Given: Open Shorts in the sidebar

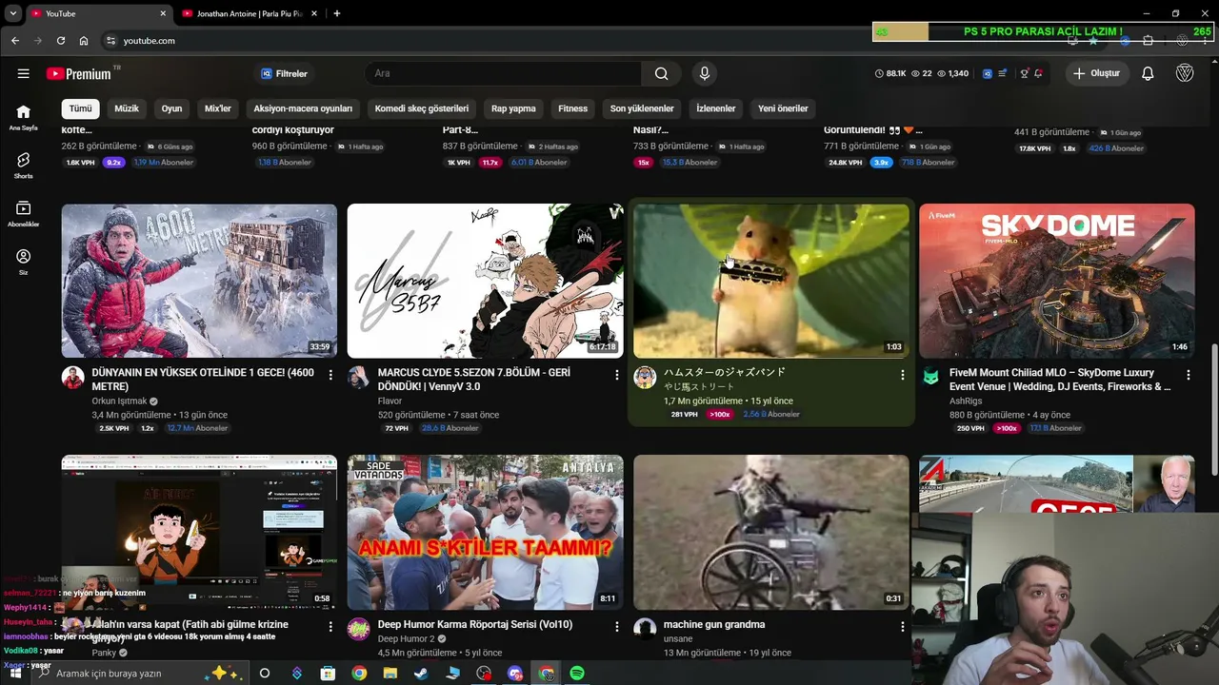Looking at the screenshot, I should click(x=24, y=166).
